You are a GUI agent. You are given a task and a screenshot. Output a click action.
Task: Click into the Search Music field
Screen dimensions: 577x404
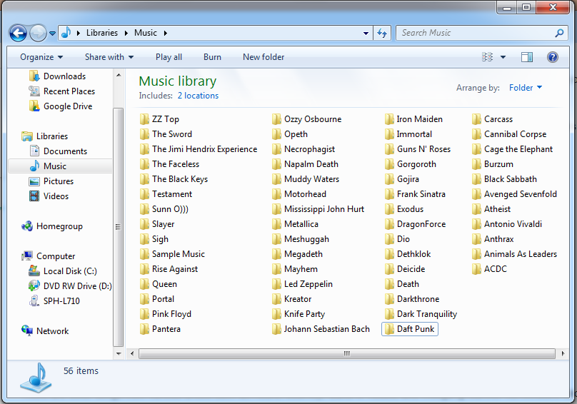(475, 33)
